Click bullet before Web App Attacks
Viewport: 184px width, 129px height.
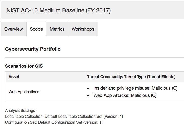[x=88, y=96]
